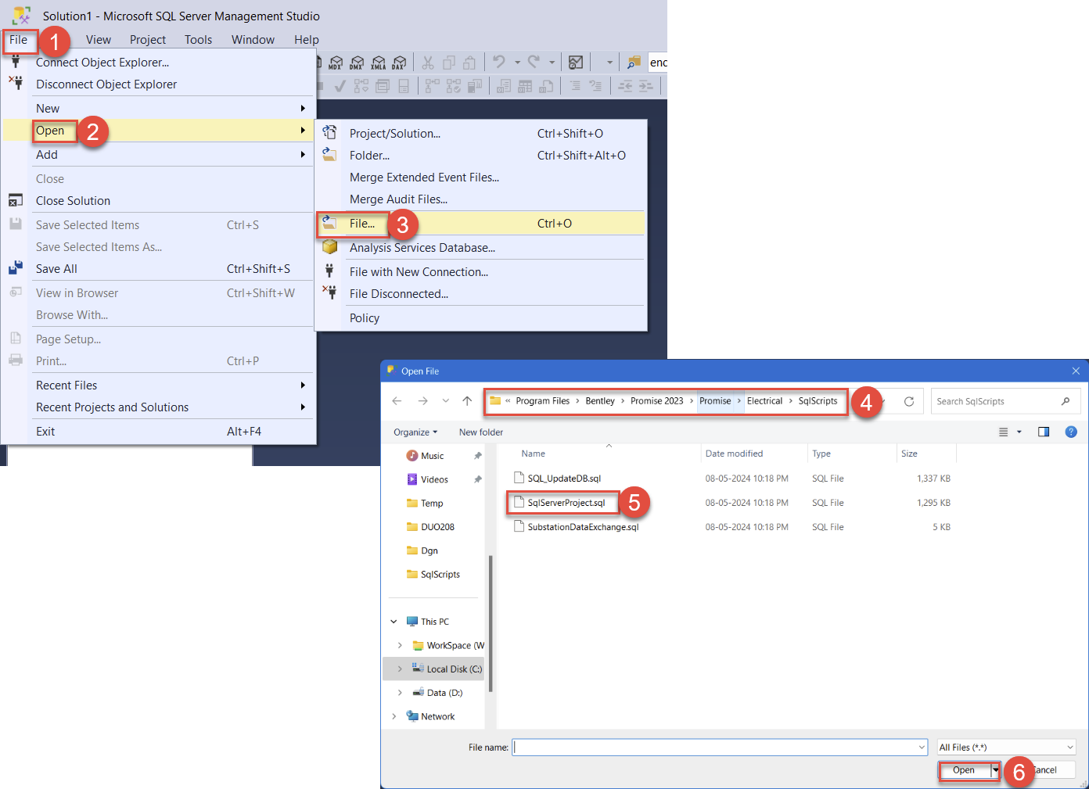Click the Paste toolbar icon
Screen dimensions: 1089x789
[469, 63]
